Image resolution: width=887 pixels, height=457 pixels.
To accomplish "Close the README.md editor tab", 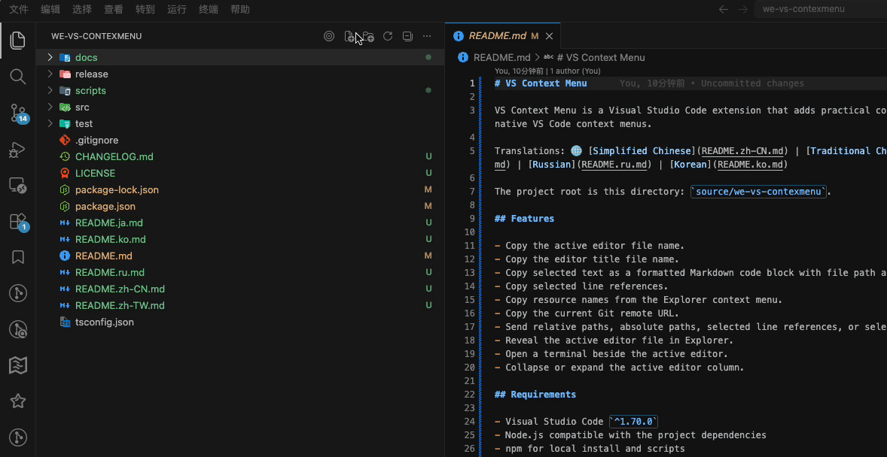I will point(549,36).
